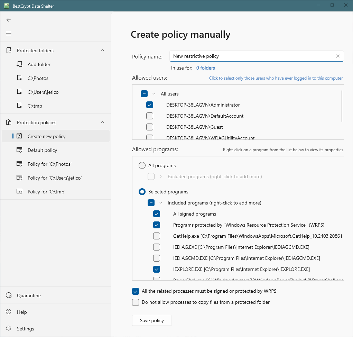353x337 pixels.
Task: Click the Settings gear icon
Action: coord(9,328)
